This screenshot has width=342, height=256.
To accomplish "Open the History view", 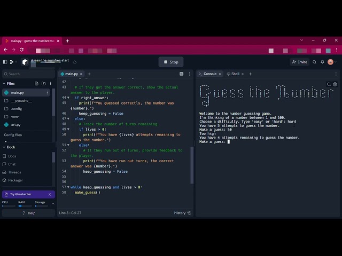I will (x=183, y=213).
